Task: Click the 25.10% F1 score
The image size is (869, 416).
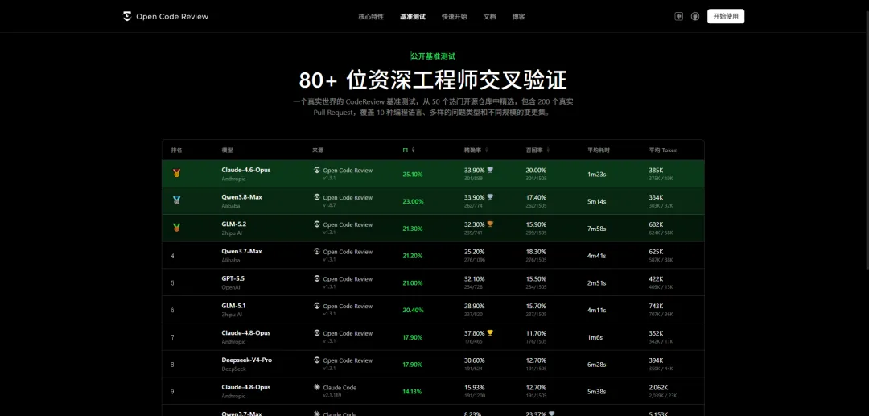Action: point(413,175)
